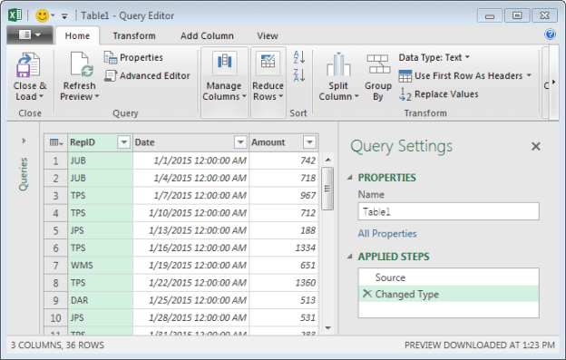Switch to the Transform tab
Image resolution: width=566 pixels, height=360 pixels.
134,35
